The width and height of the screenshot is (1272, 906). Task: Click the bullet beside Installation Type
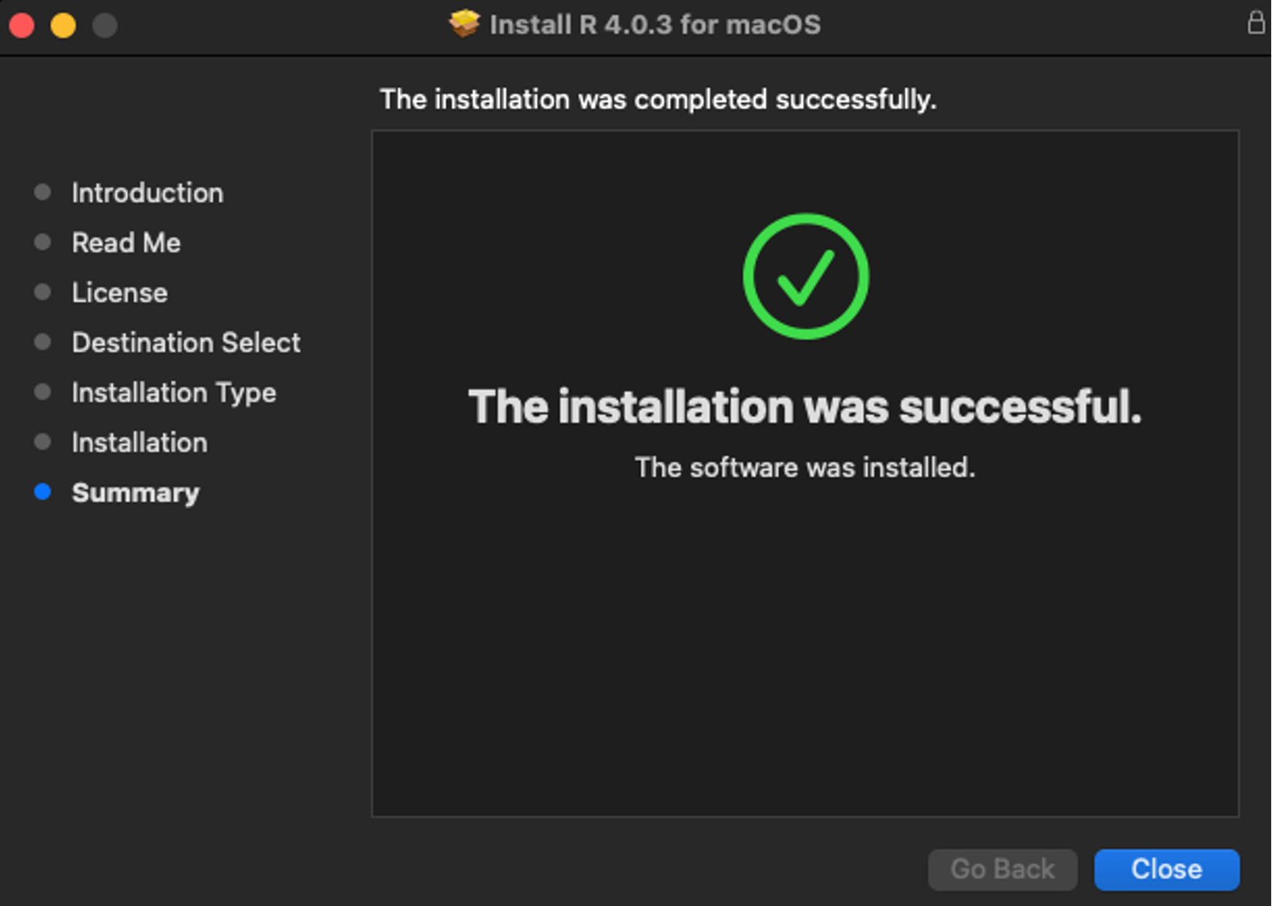point(42,392)
